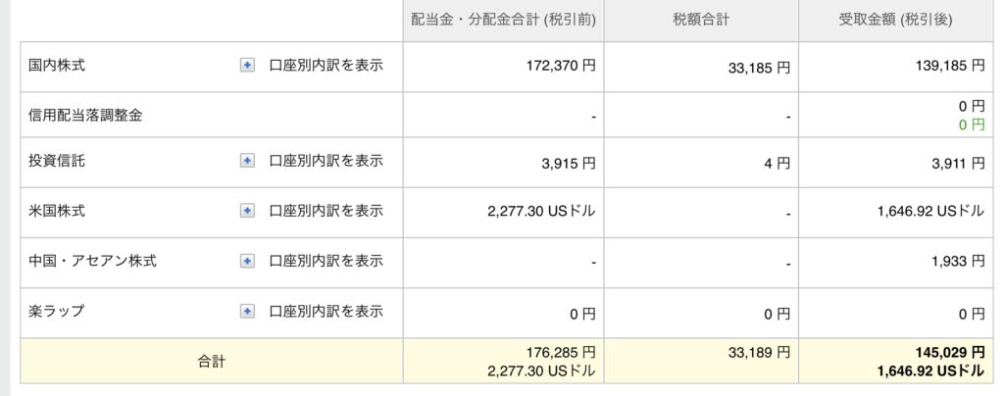The height and width of the screenshot is (396, 1004).
Task: Click the green 0 円 value
Action: point(970,124)
